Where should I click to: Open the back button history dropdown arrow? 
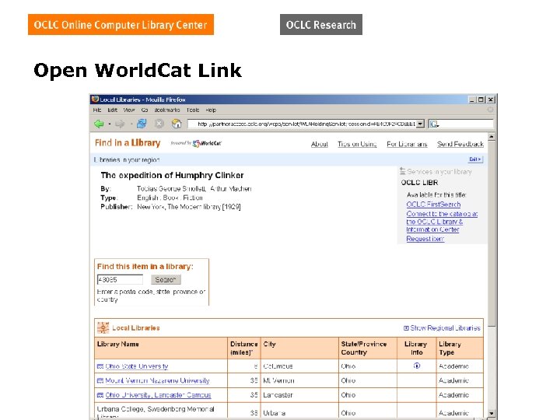coord(110,124)
